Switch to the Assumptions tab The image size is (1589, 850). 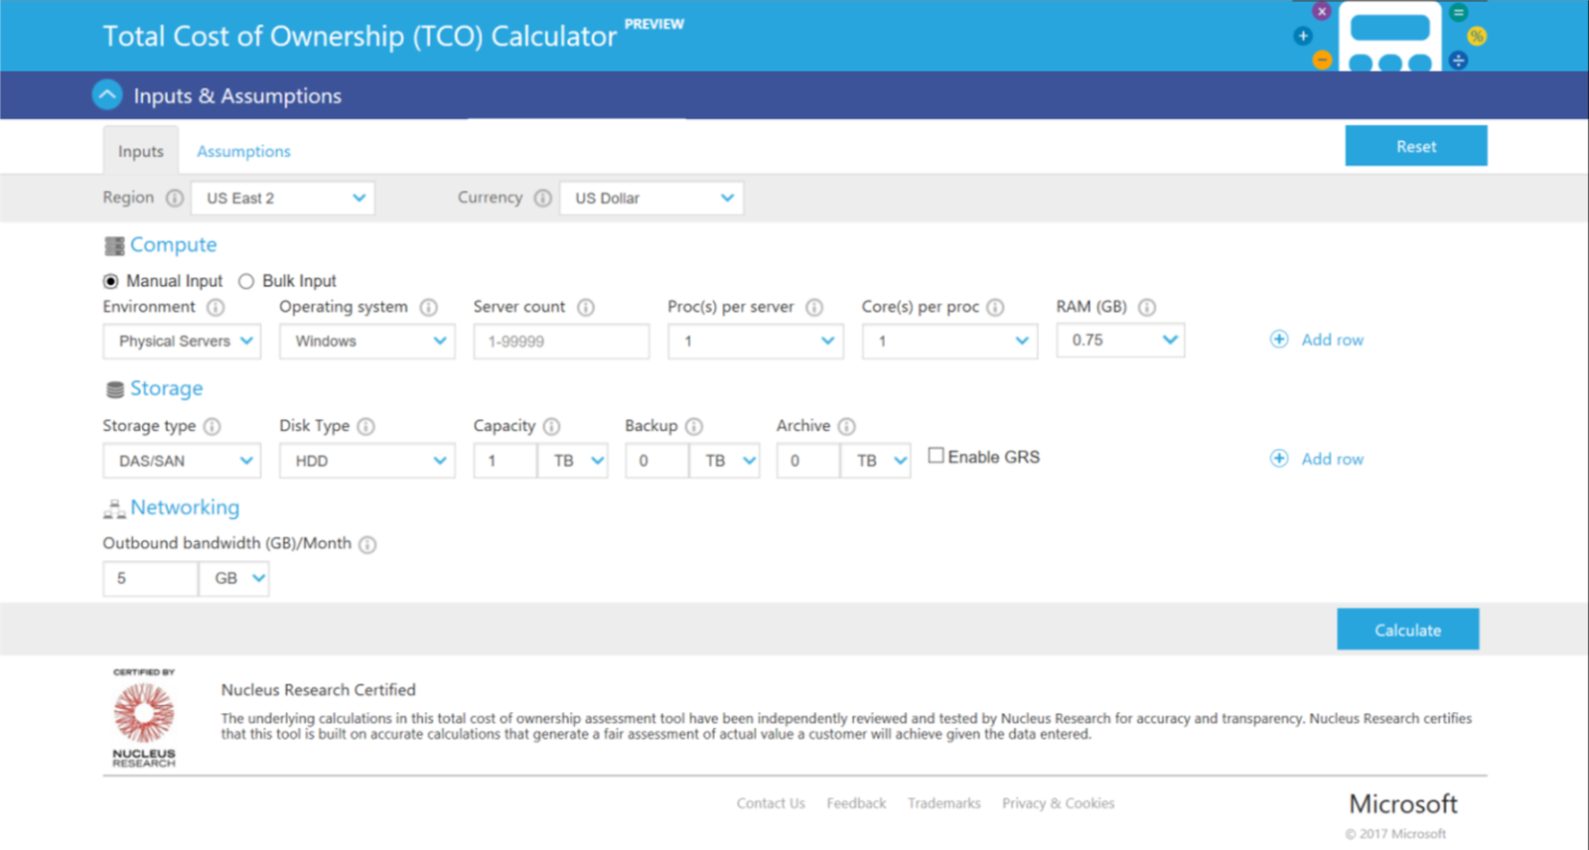tap(243, 151)
